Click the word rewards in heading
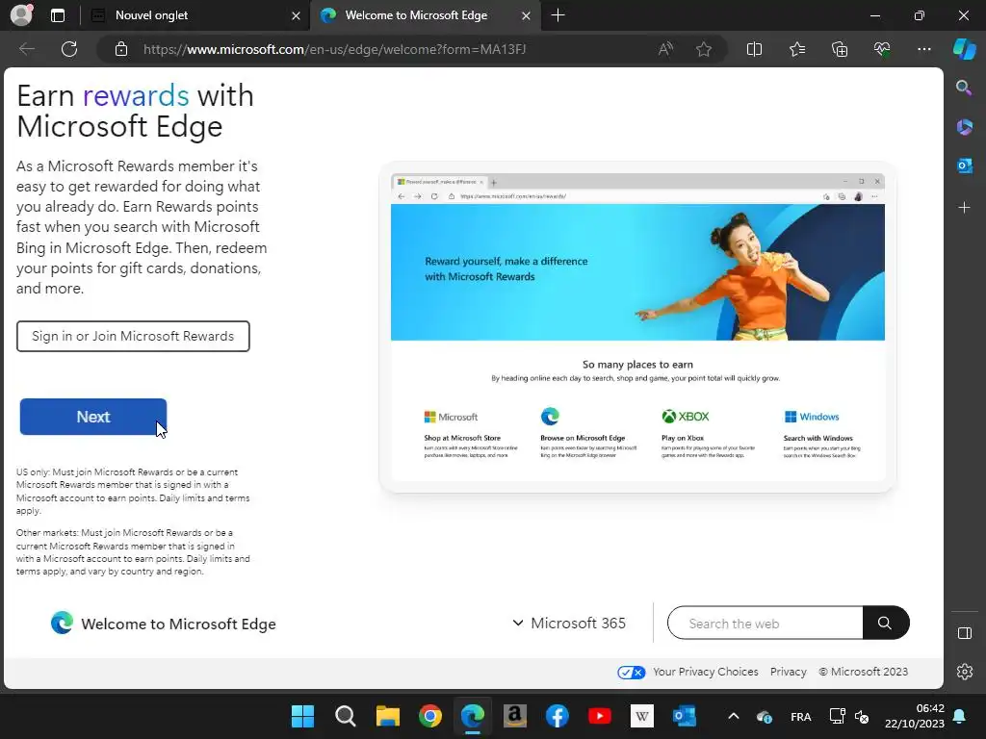Screen dimensions: 986x739 click(x=136, y=96)
